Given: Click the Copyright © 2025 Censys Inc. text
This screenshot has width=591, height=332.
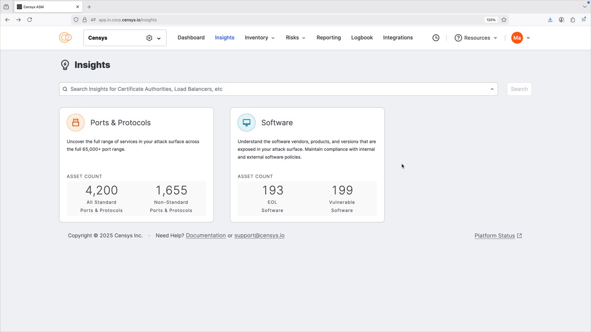Looking at the screenshot, I should click(x=105, y=235).
